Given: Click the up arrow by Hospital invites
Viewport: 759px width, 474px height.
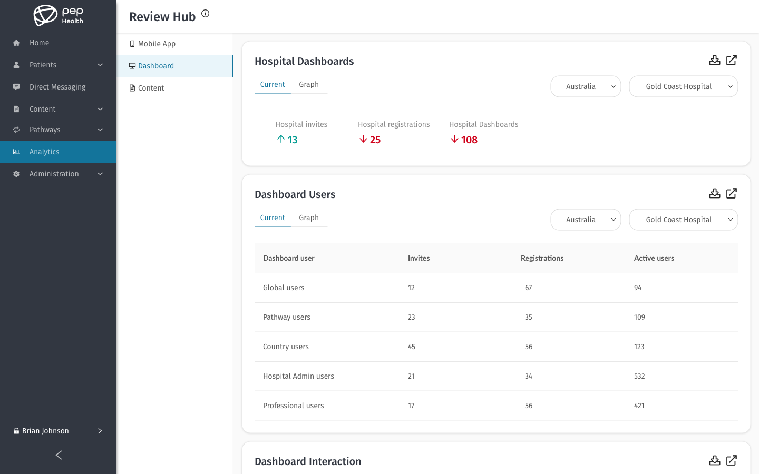Looking at the screenshot, I should tap(281, 139).
